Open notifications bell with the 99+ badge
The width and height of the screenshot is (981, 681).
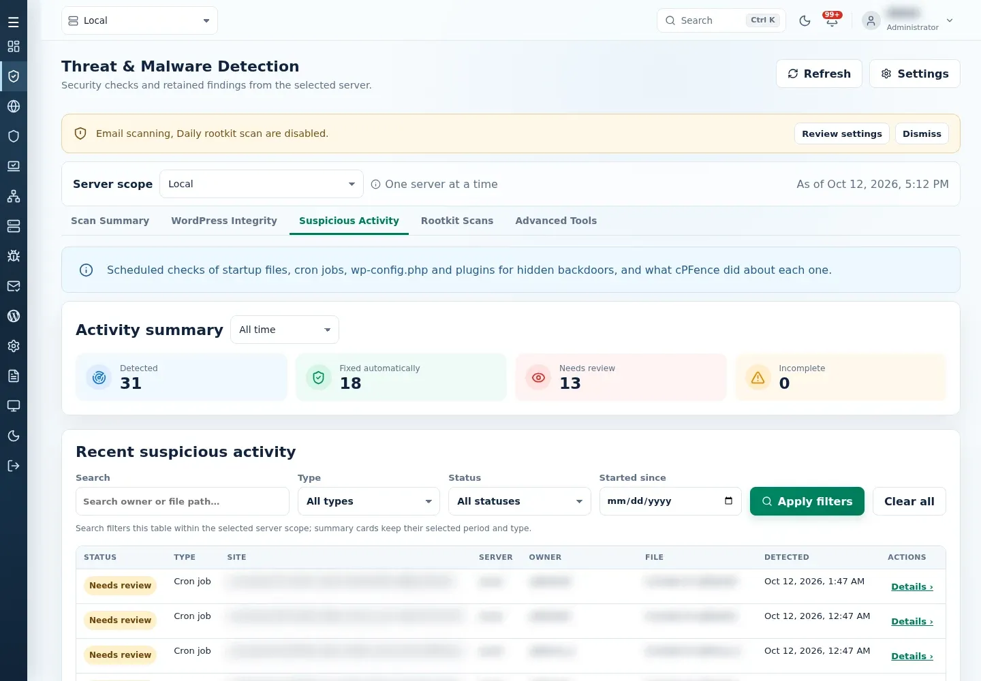coord(832,20)
